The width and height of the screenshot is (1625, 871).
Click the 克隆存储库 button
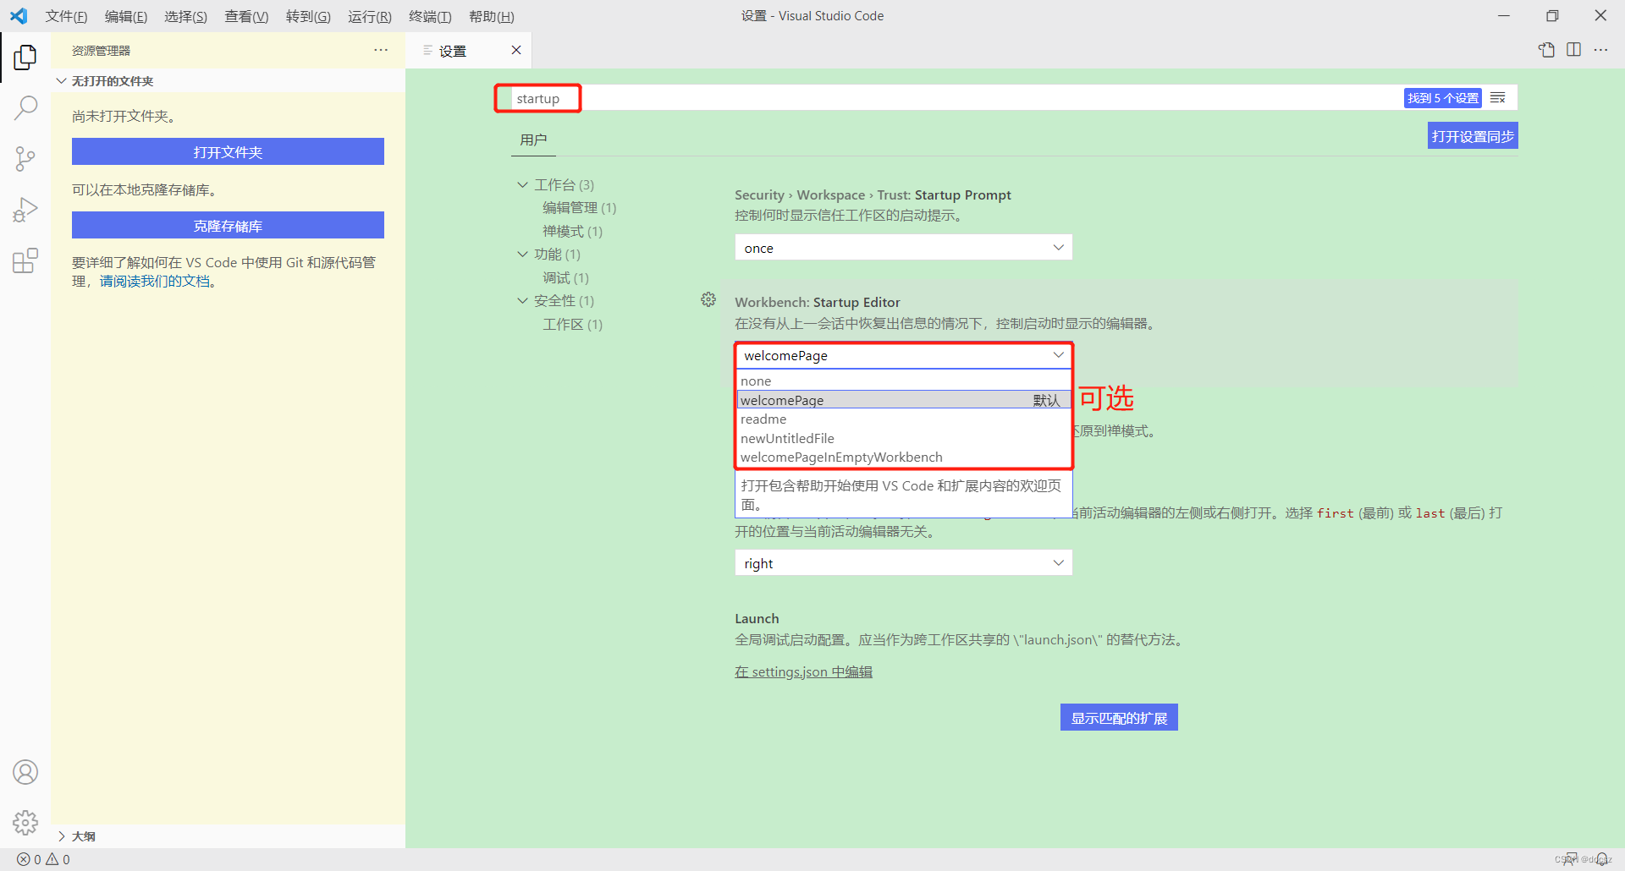click(228, 225)
